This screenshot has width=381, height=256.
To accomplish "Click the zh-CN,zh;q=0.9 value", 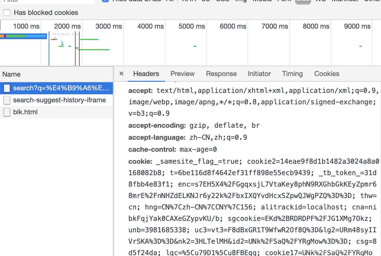I will point(218,137).
